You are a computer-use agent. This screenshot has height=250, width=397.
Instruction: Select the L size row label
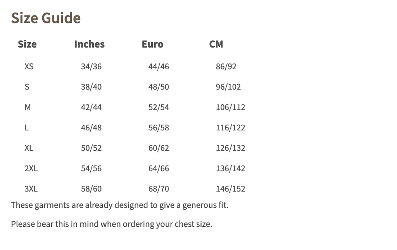click(27, 128)
